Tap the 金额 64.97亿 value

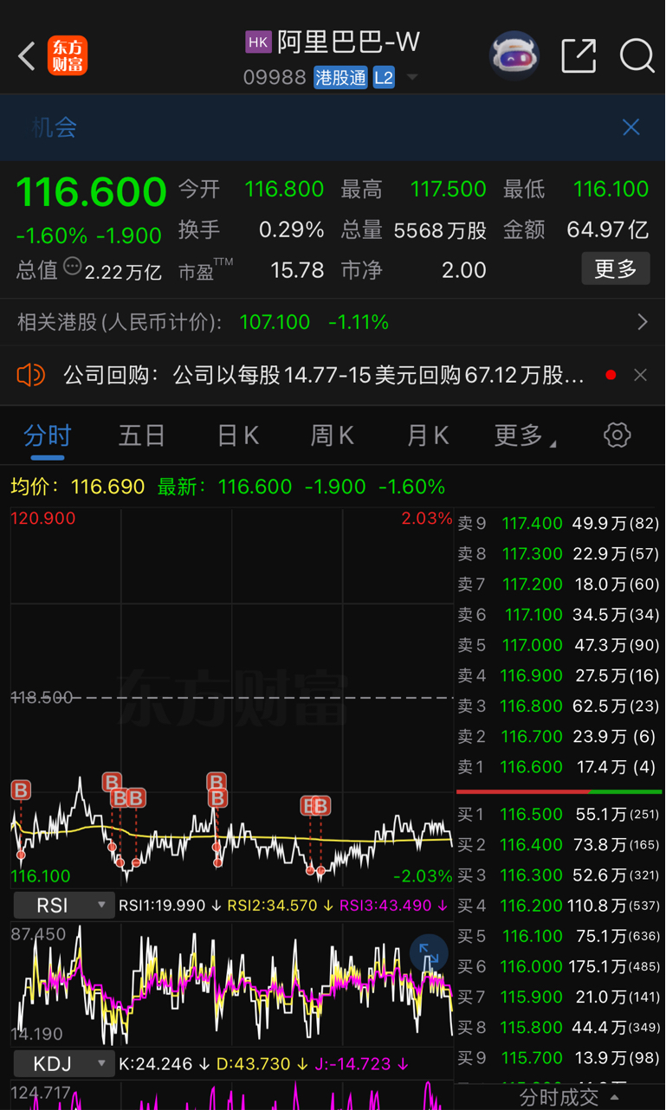(607, 229)
